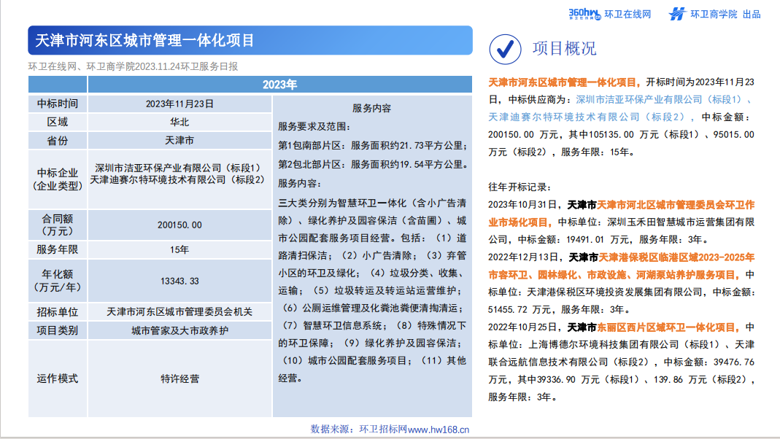The image size is (780, 439).
Task: Click the 合同额(万元) label cell
Action: (x=58, y=225)
